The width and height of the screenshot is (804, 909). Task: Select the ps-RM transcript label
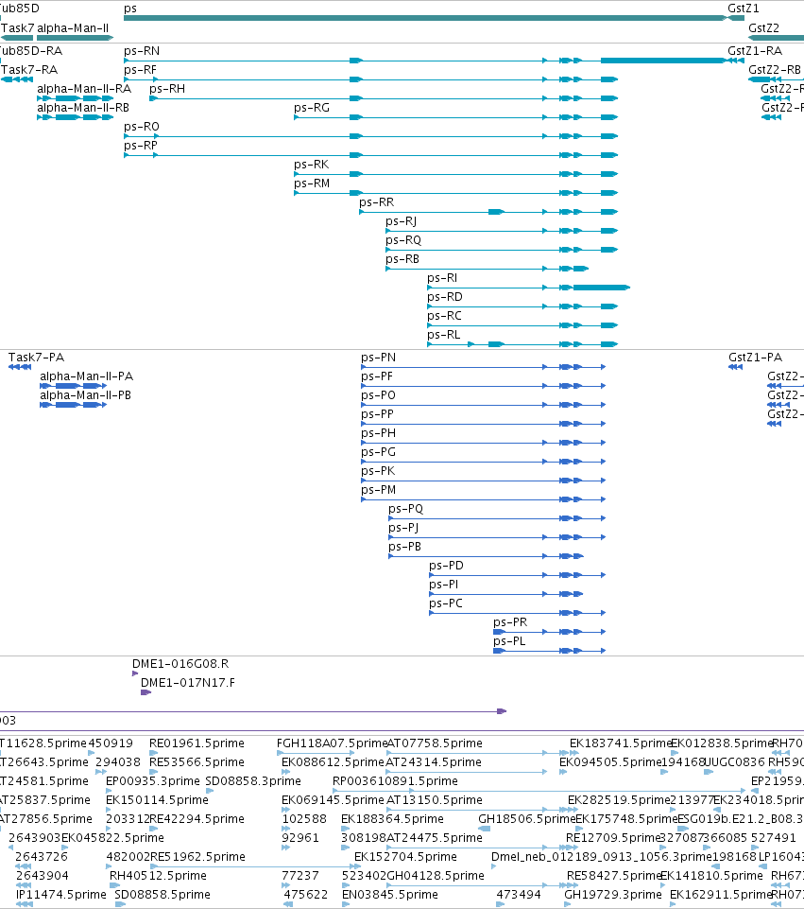click(312, 184)
